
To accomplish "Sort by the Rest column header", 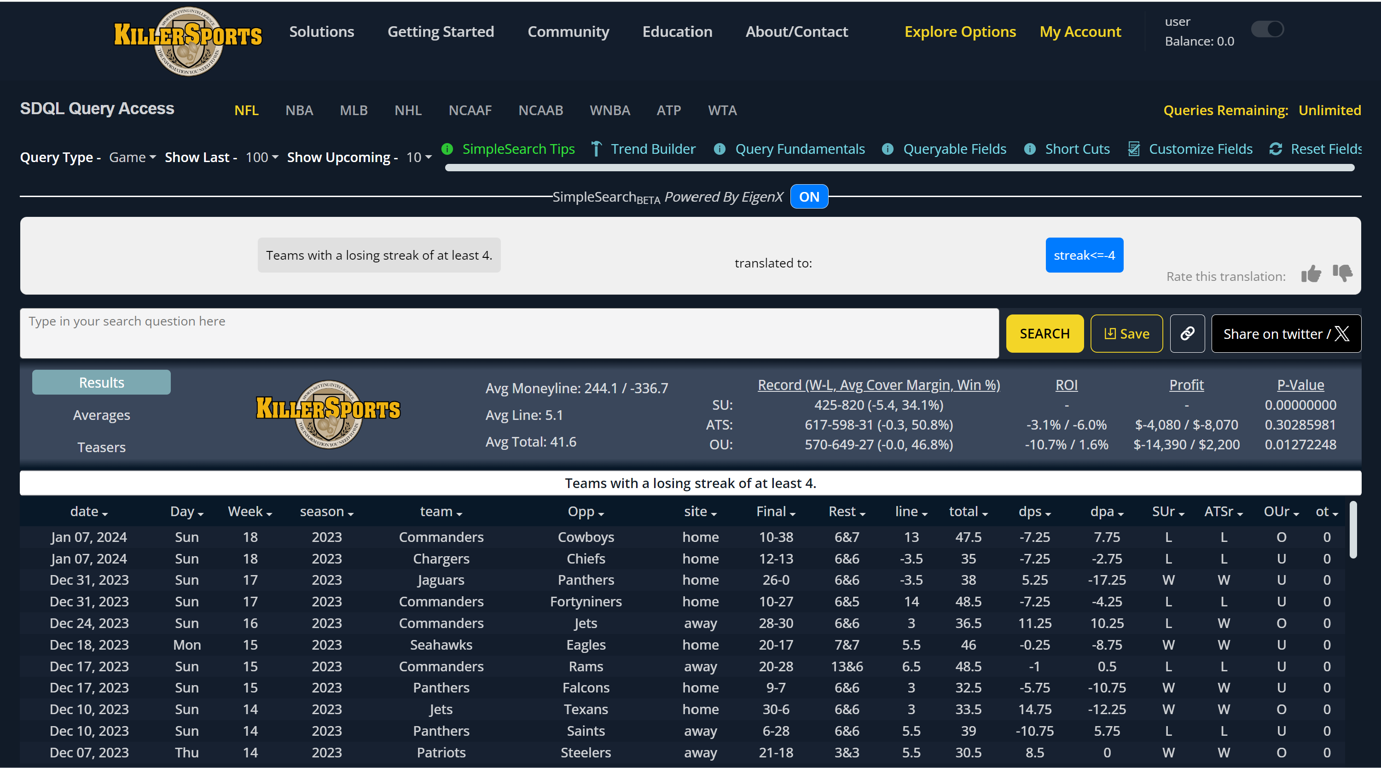I will pyautogui.click(x=847, y=512).
